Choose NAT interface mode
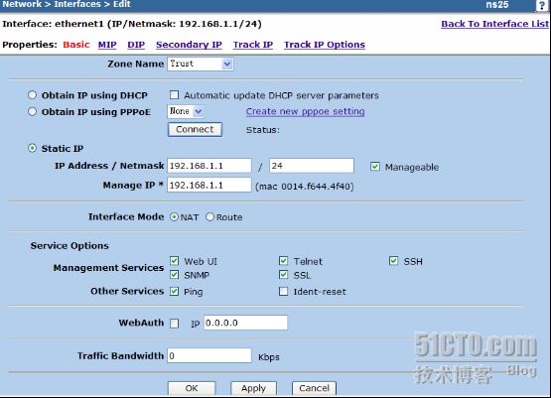The height and width of the screenshot is (398, 551). click(x=174, y=216)
